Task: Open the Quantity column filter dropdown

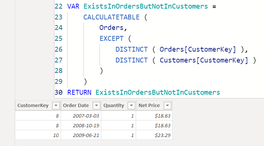Action: click(x=131, y=106)
